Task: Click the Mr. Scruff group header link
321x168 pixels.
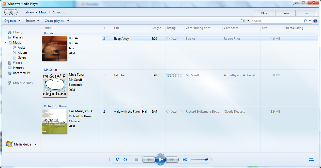Action: pos(51,70)
